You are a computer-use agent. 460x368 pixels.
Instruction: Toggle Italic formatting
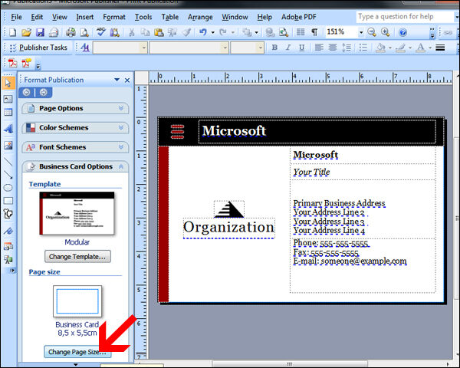pyautogui.click(x=288, y=48)
